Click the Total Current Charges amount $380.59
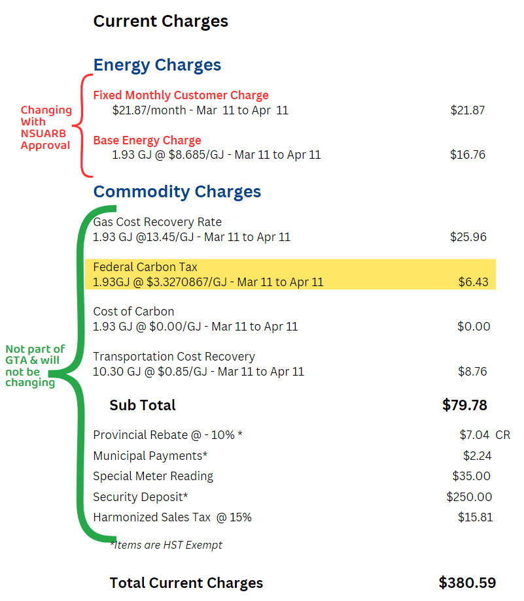 click(467, 583)
